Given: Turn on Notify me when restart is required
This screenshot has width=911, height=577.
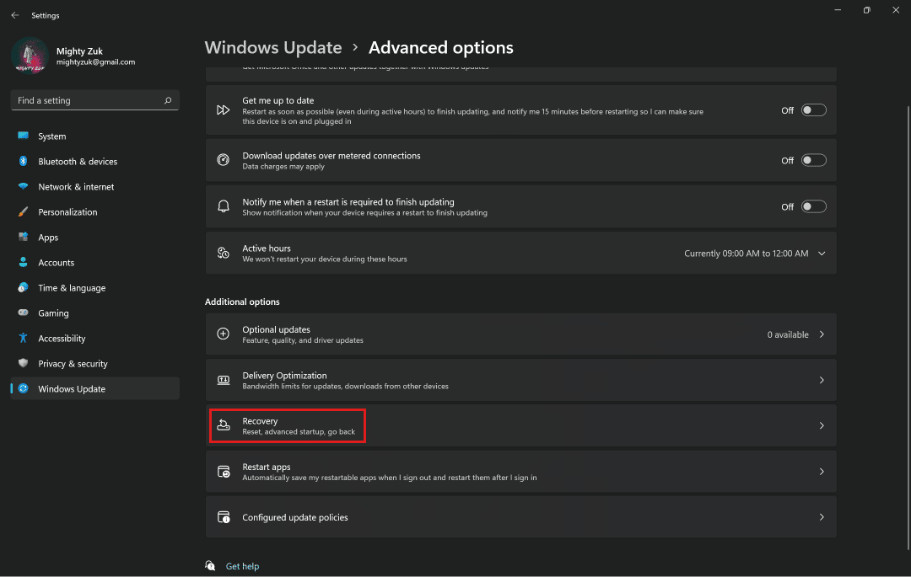Looking at the screenshot, I should click(813, 206).
